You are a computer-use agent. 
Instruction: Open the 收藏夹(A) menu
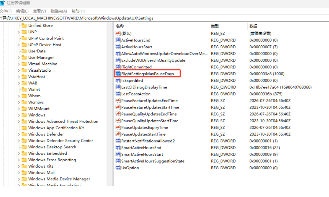point(59,11)
